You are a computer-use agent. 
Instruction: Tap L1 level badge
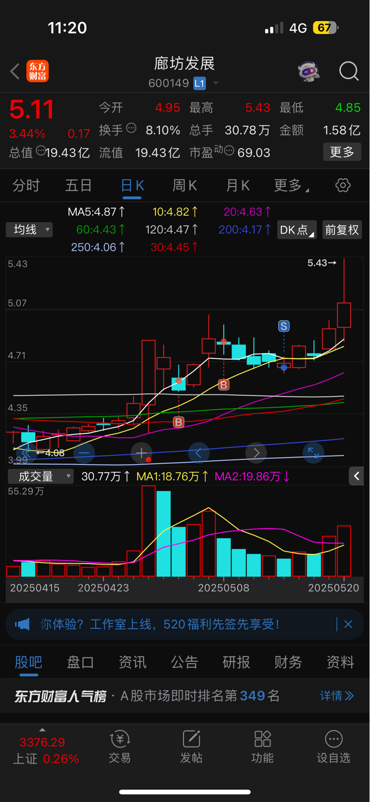[200, 83]
